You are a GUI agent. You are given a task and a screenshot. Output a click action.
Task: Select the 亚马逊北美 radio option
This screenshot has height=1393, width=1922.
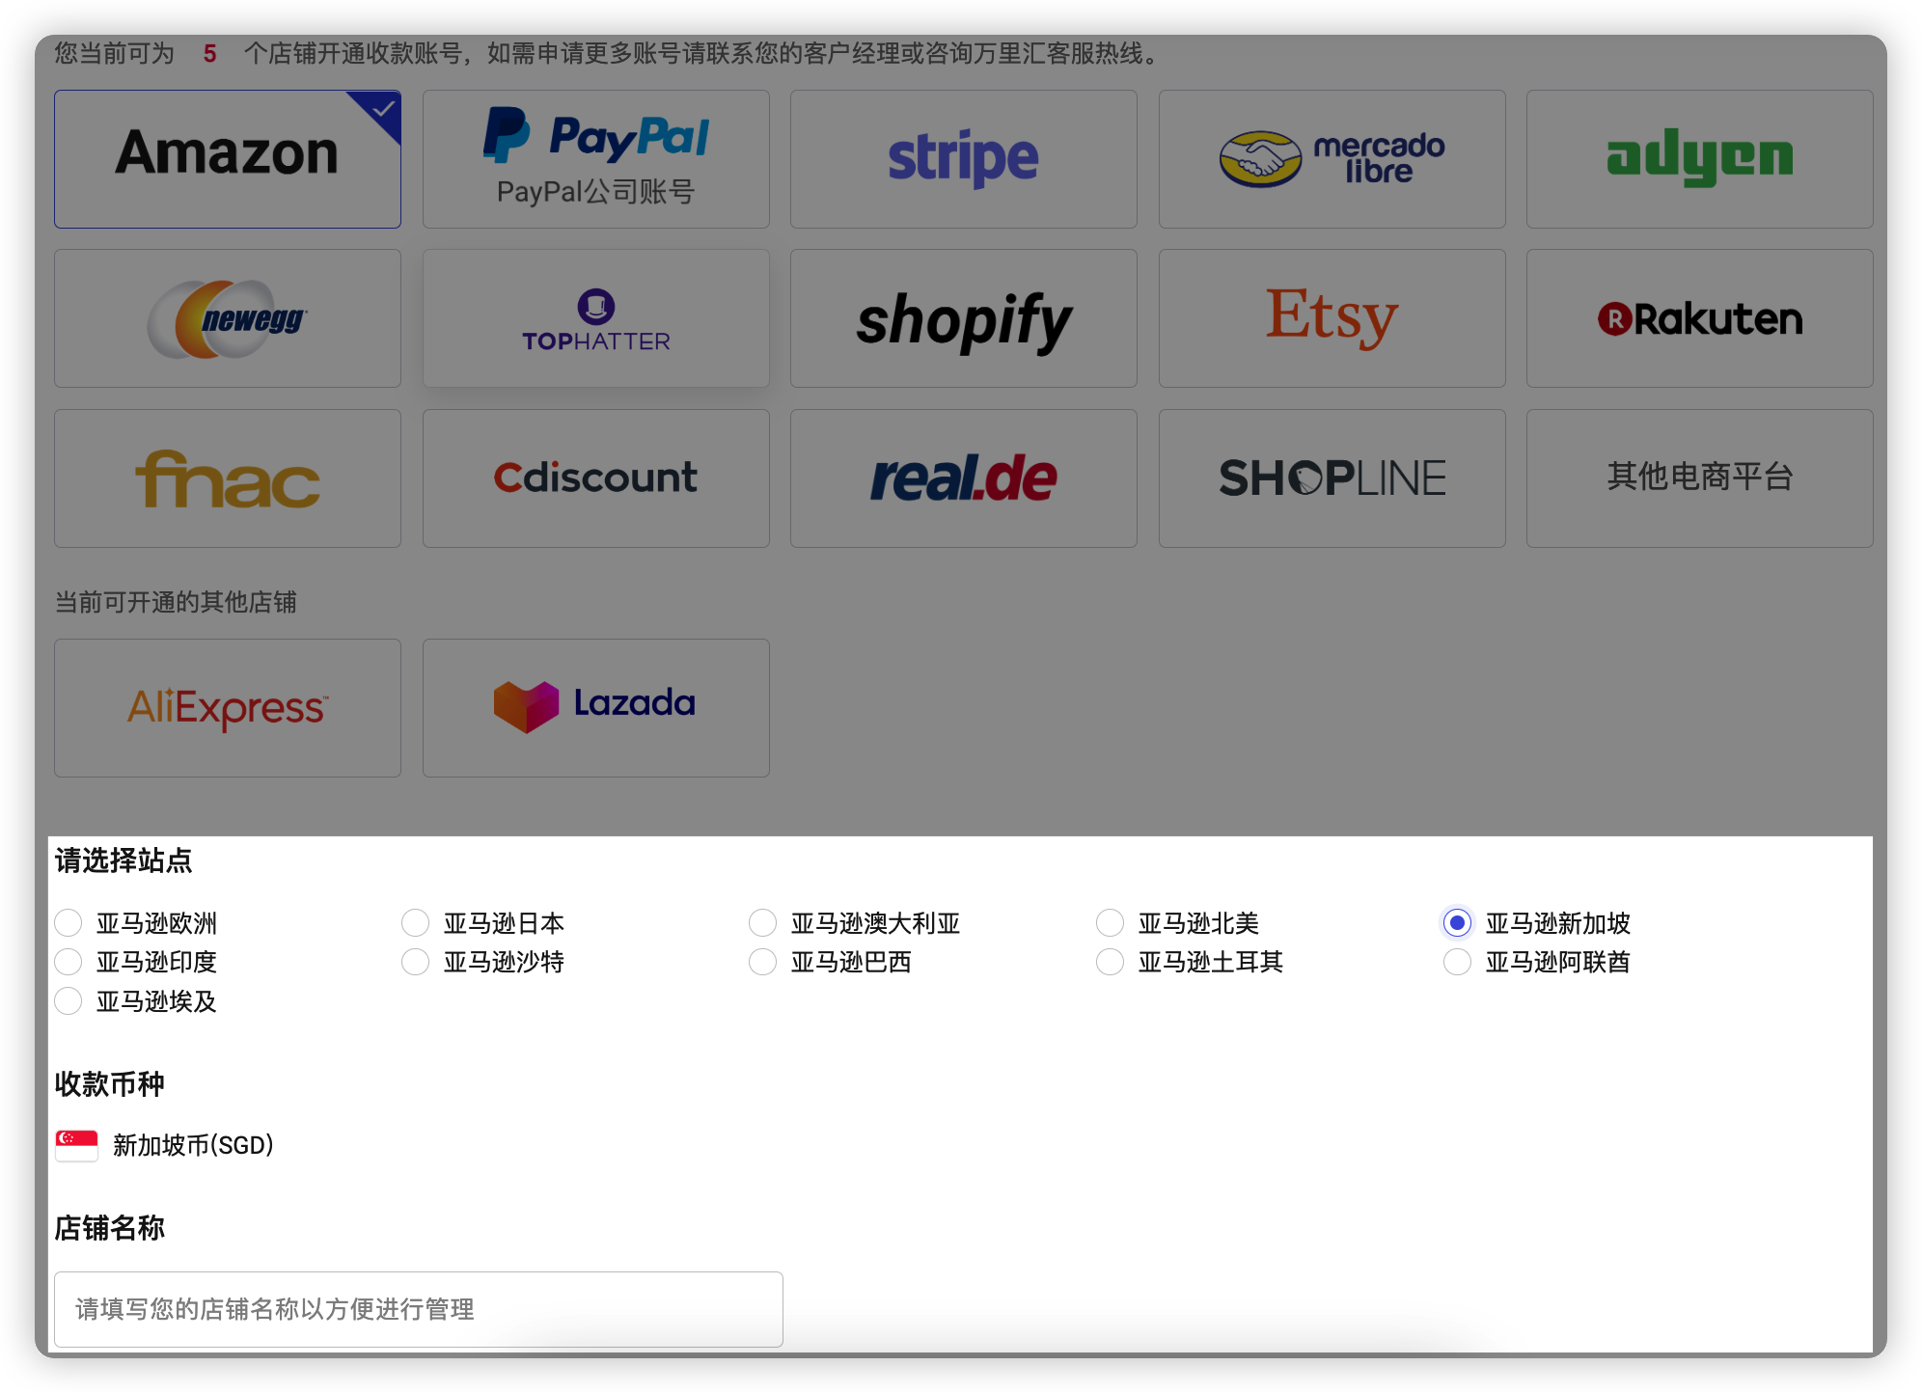pyautogui.click(x=1111, y=923)
